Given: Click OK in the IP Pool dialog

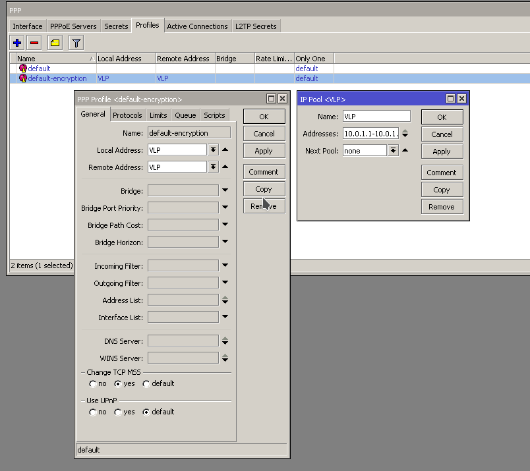Looking at the screenshot, I should point(442,117).
